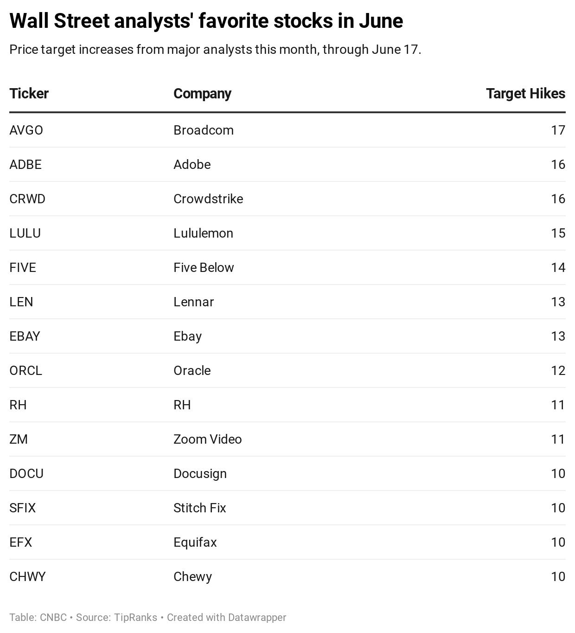575x633 pixels.
Task: Click the Lululemon company name
Action: [x=203, y=233]
